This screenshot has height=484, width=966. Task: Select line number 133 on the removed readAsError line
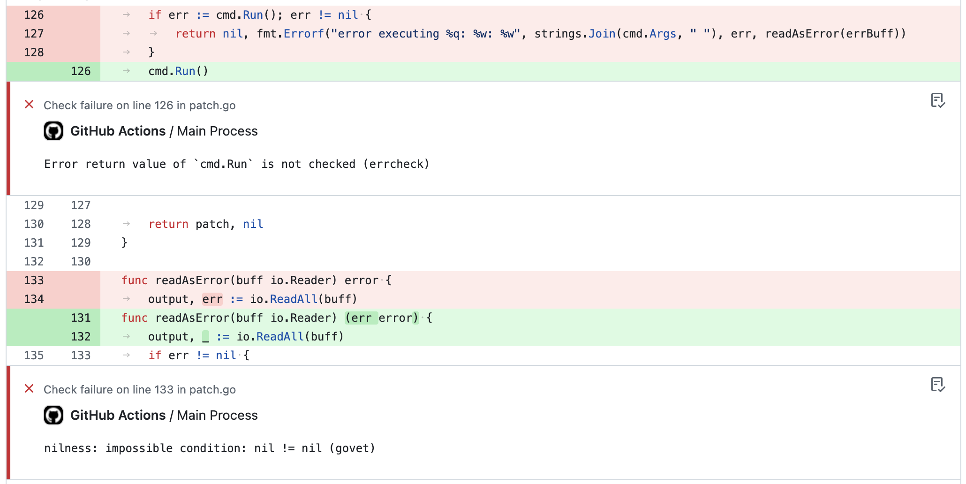[33, 280]
